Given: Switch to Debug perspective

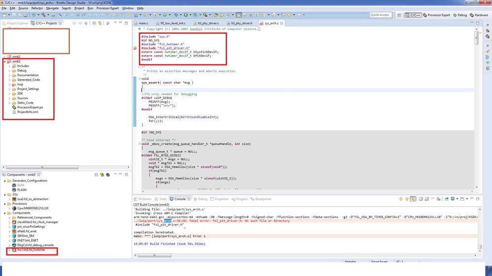Looking at the screenshot, I should tap(459, 15).
